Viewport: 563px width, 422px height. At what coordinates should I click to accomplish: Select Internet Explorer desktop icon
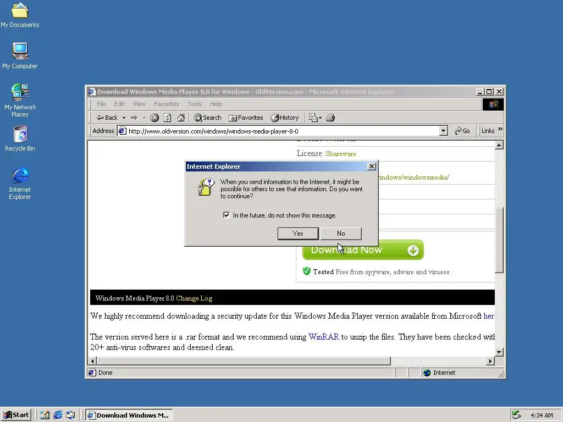[x=20, y=183]
